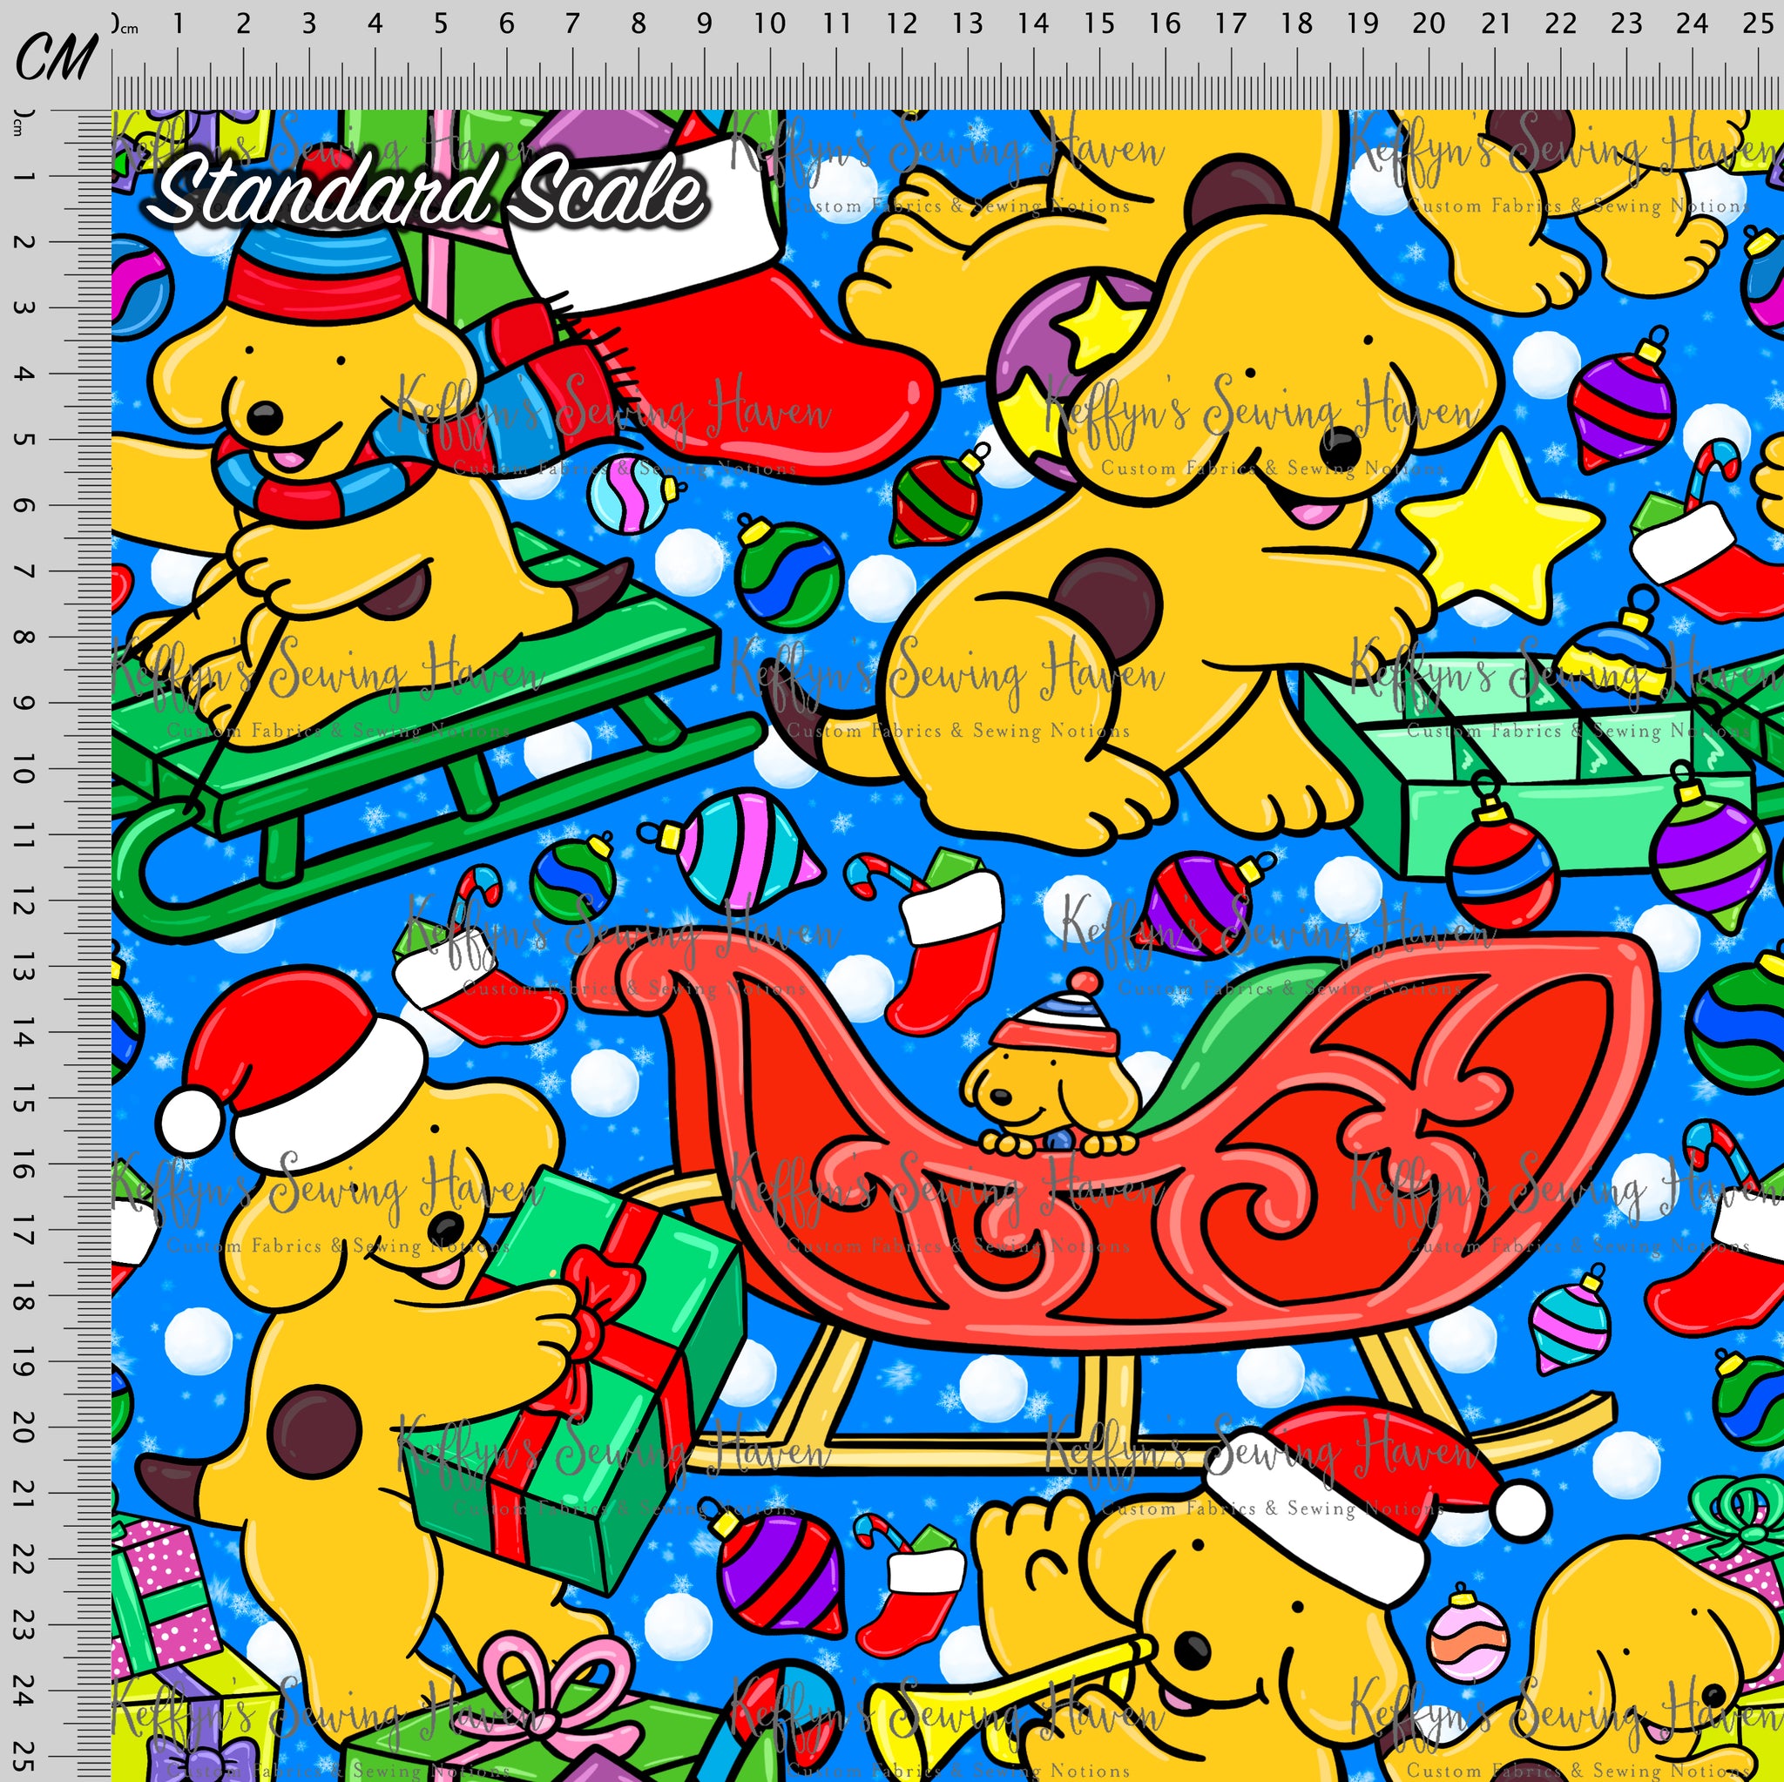Click the number 25 on the top ruler
The height and width of the screenshot is (1782, 1784).
pos(1759,24)
